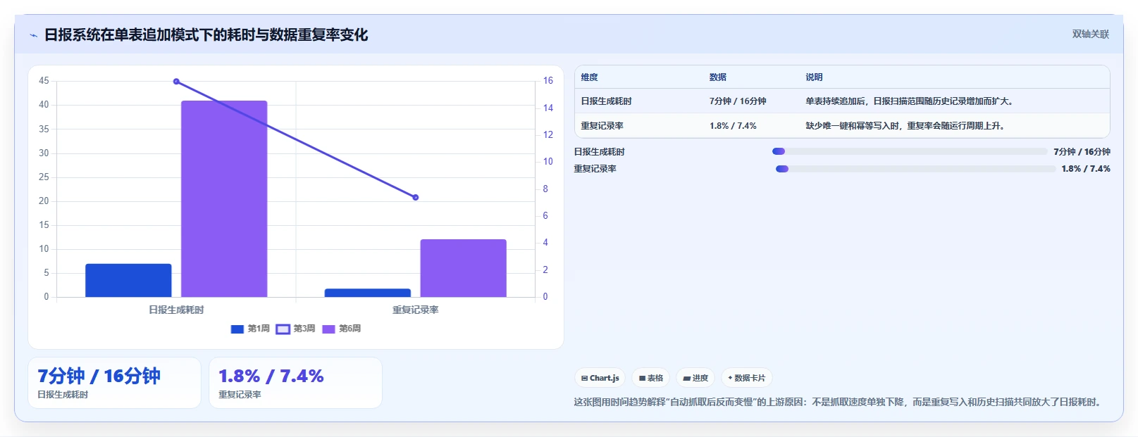This screenshot has width=1138, height=437.
Task: Click the blue 重复记录率 bar
Action: coord(368,293)
